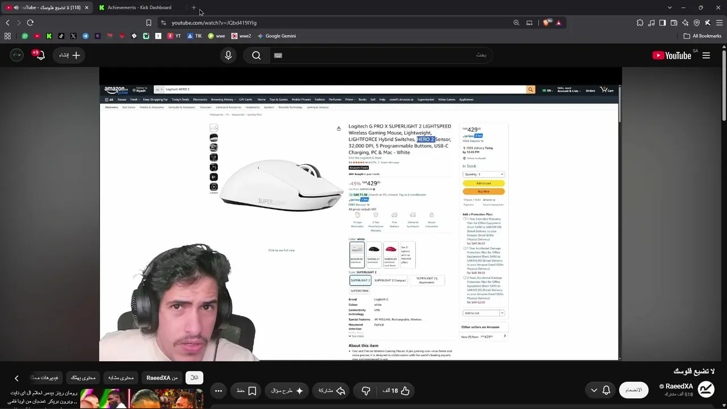This screenshot has width=727, height=409.
Task: Click the Amazon search button in video
Action: [x=530, y=89]
